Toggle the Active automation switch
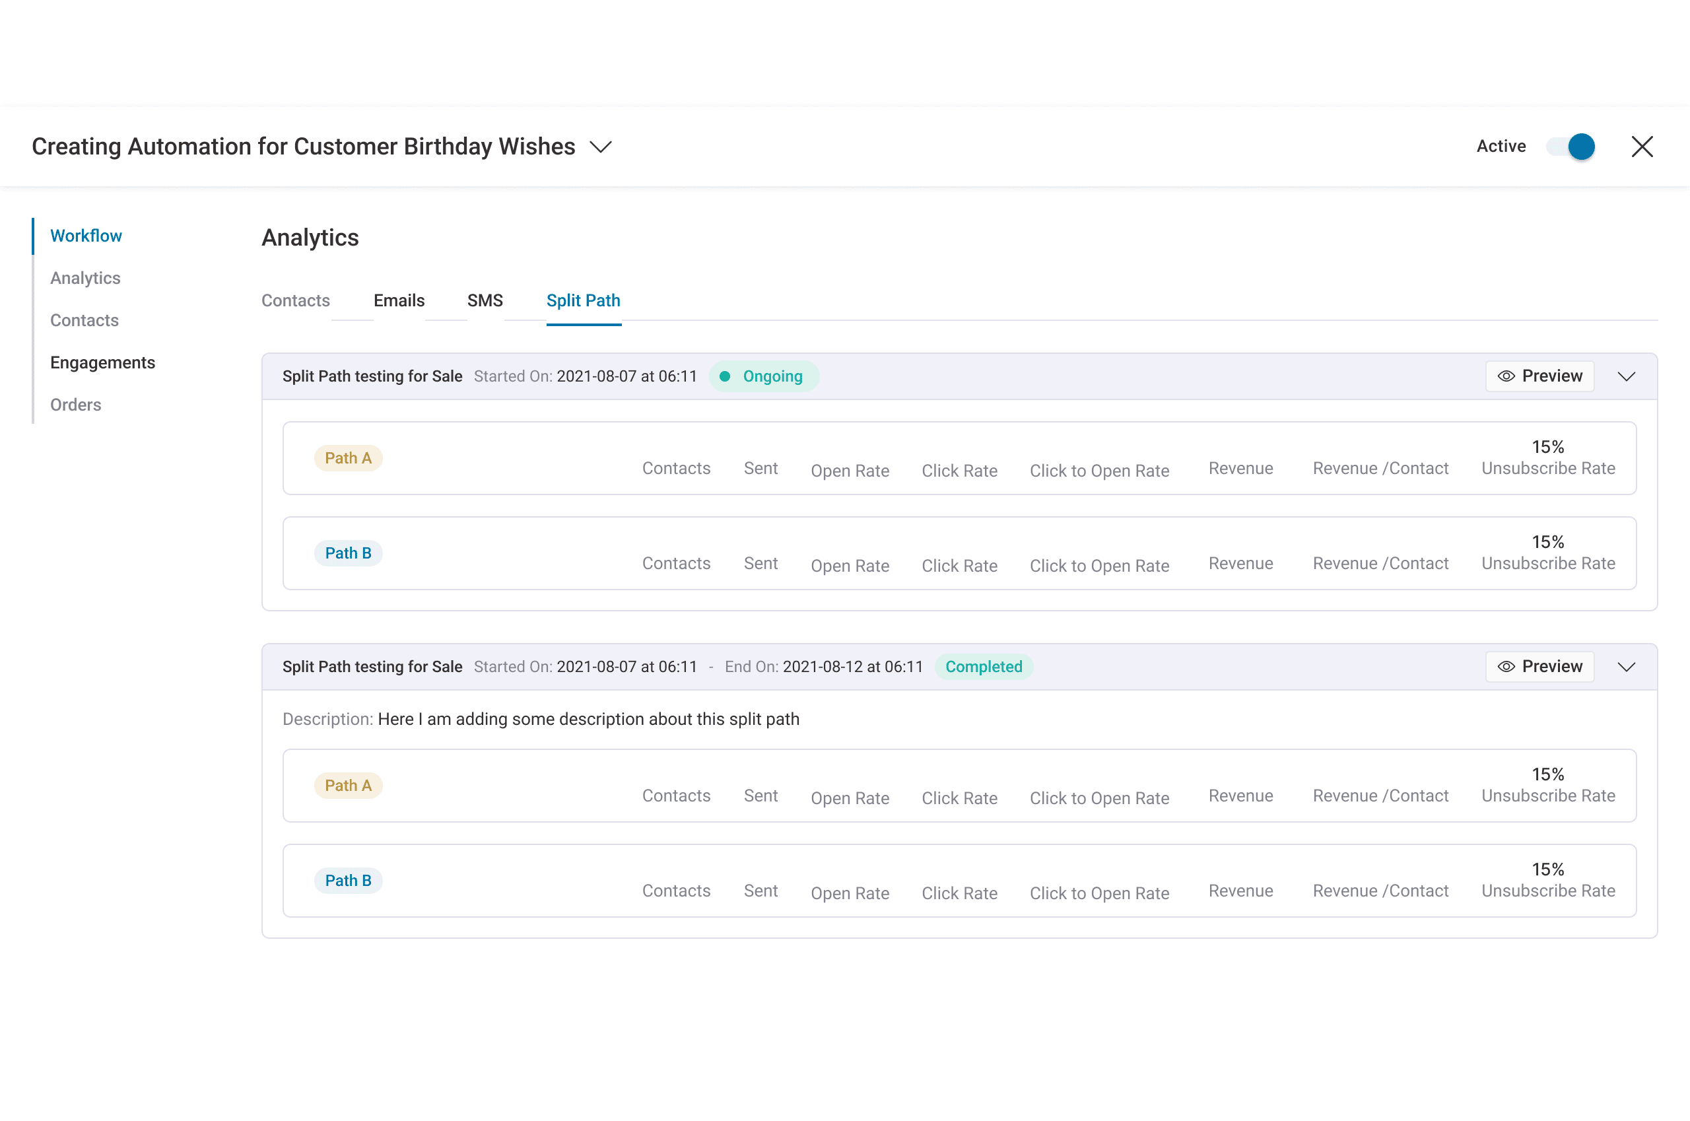This screenshot has width=1690, height=1121. [x=1570, y=147]
